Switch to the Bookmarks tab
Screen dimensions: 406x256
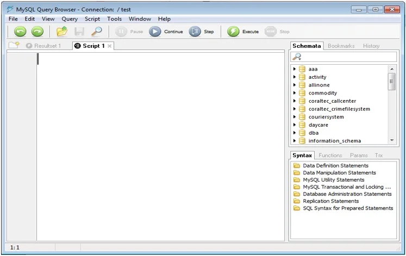[x=341, y=46]
